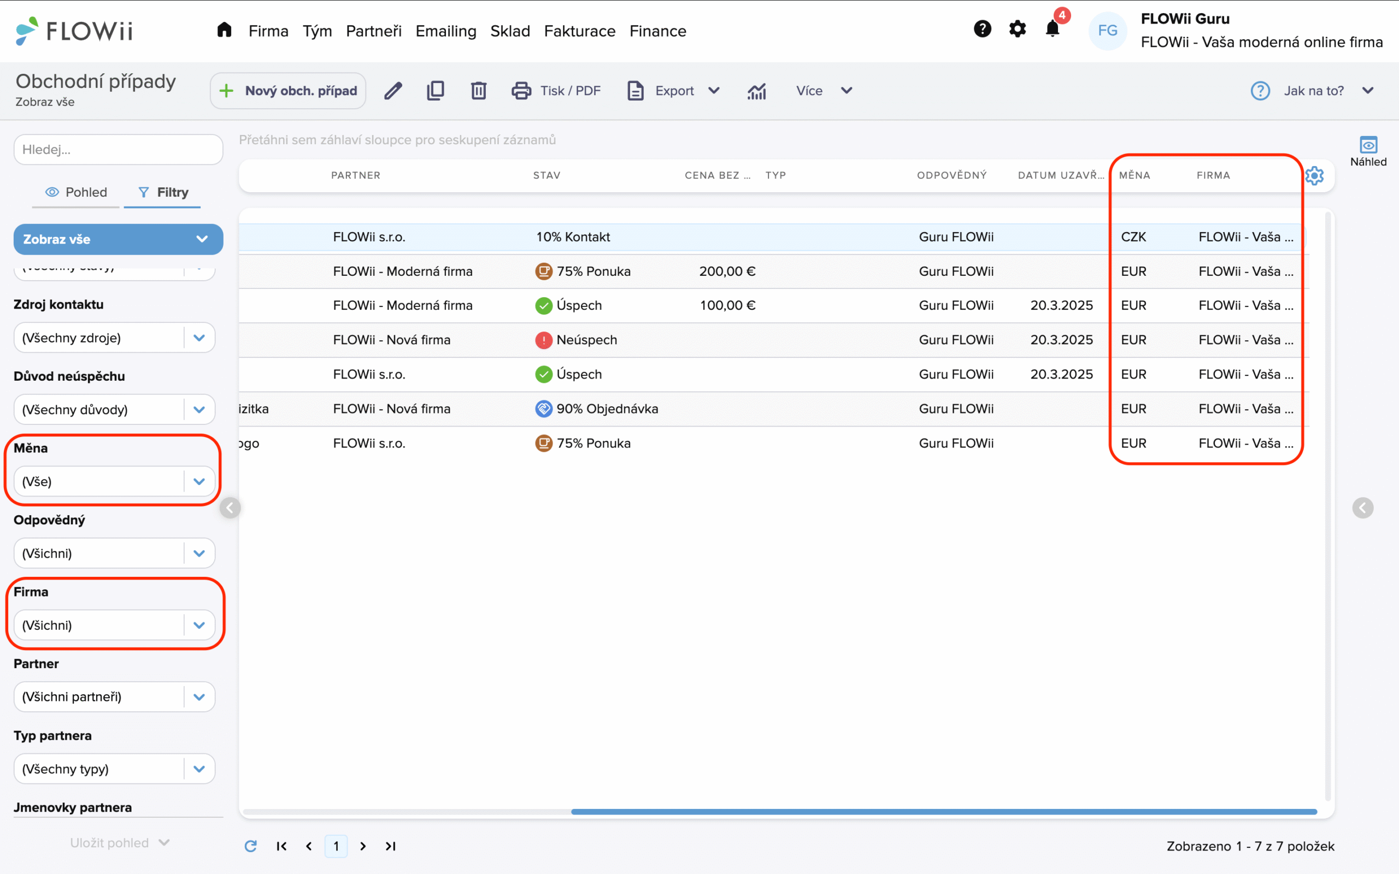This screenshot has width=1399, height=874.
Task: Expand the right preview panel arrow
Action: [1362, 507]
